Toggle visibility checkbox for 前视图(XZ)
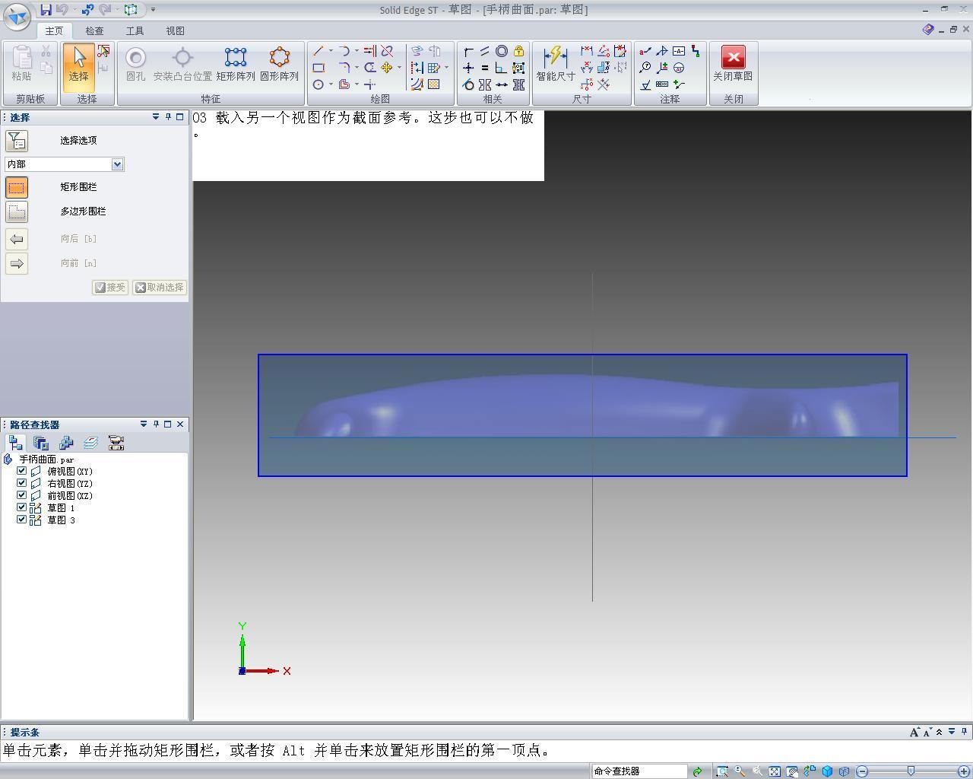Screen dimensions: 973x779 coord(22,495)
